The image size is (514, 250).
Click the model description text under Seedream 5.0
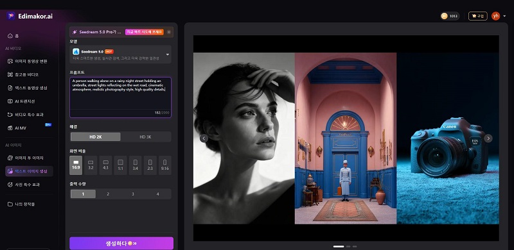[116, 58]
